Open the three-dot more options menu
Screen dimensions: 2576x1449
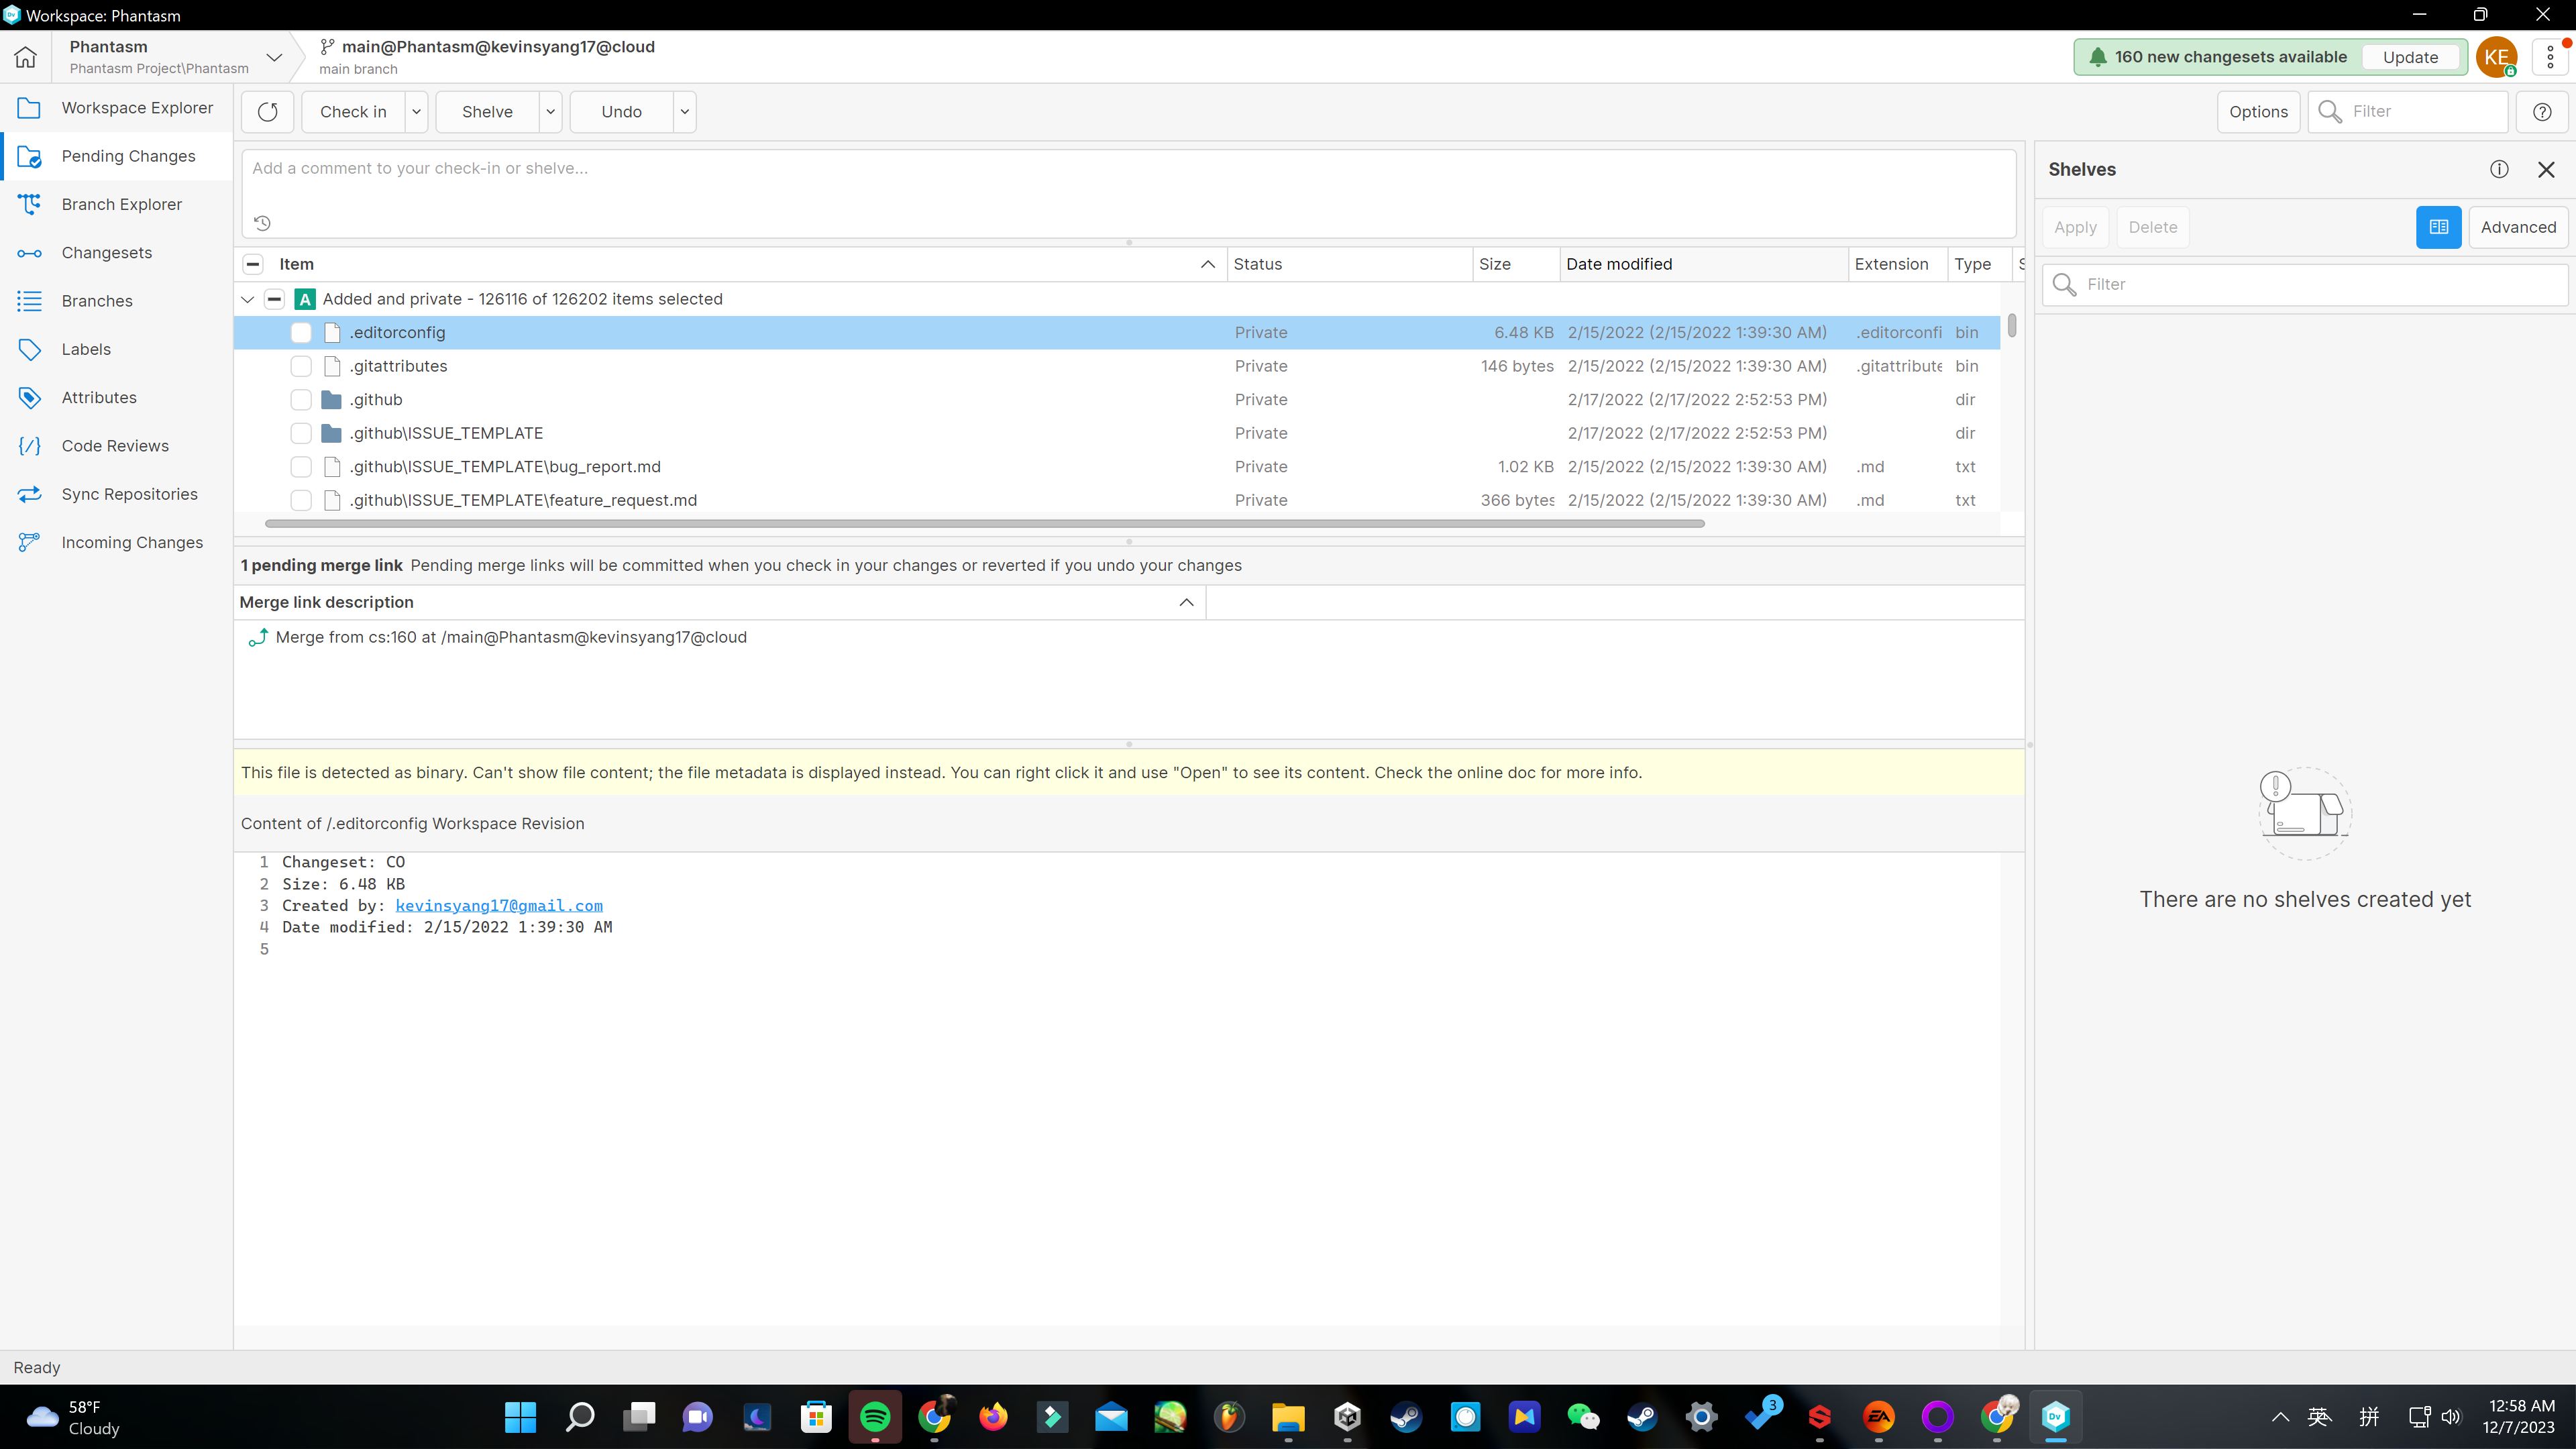pos(2550,57)
